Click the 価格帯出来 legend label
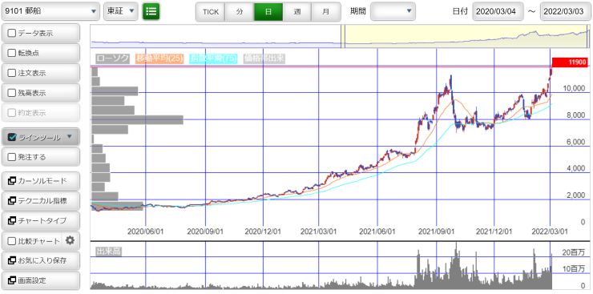 tap(264, 58)
